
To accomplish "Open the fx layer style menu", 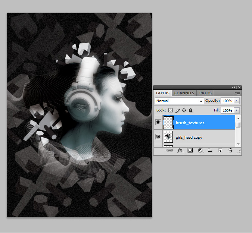I will tap(180, 150).
